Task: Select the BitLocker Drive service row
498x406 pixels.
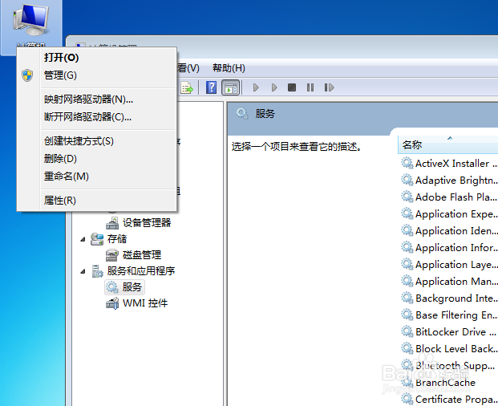Action: [x=449, y=331]
